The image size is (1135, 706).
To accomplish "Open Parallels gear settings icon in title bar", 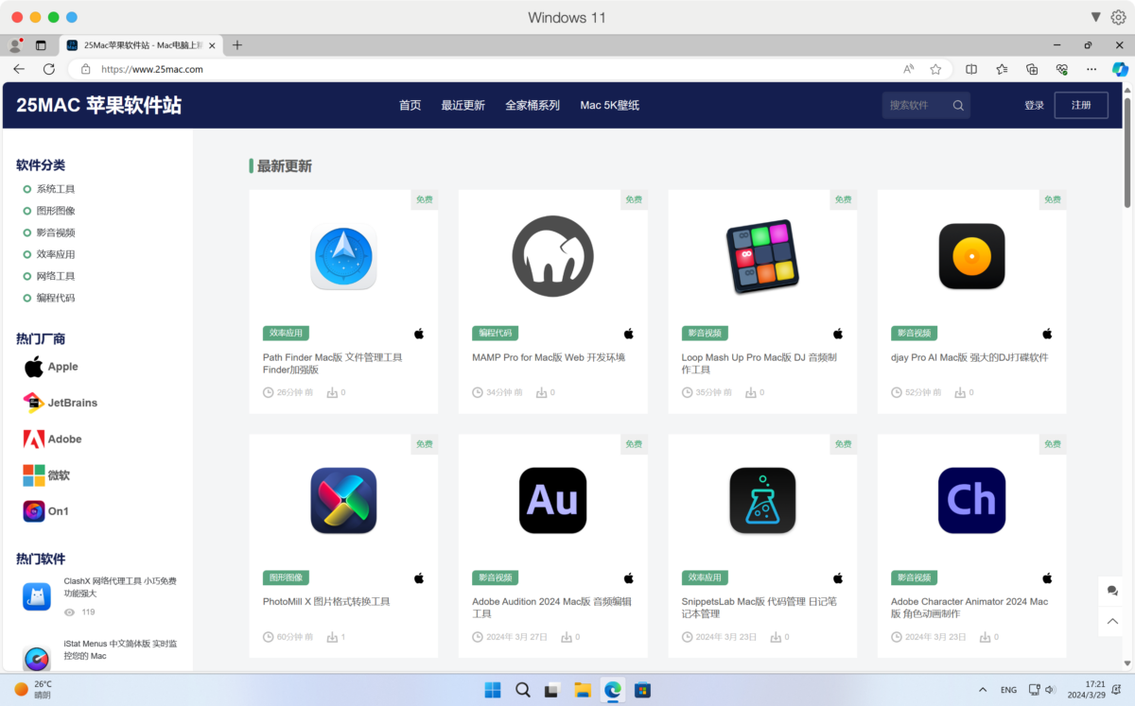I will (1118, 17).
